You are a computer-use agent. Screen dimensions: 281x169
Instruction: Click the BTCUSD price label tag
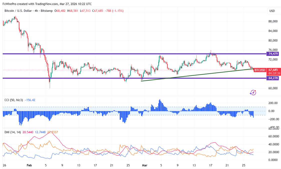[260, 70]
